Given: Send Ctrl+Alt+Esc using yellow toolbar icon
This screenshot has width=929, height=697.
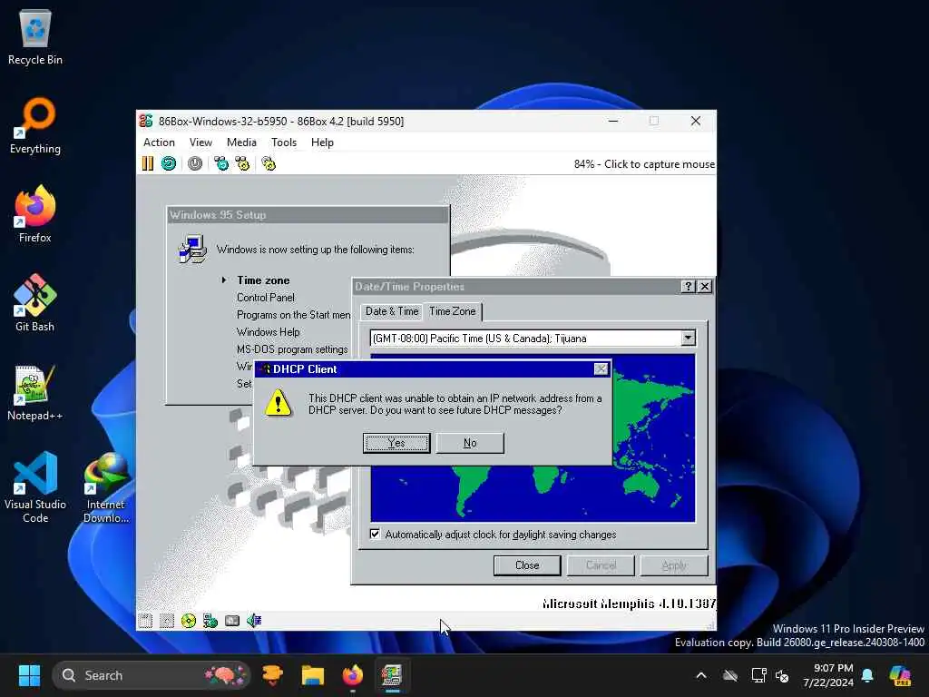Looking at the screenshot, I should pos(242,163).
